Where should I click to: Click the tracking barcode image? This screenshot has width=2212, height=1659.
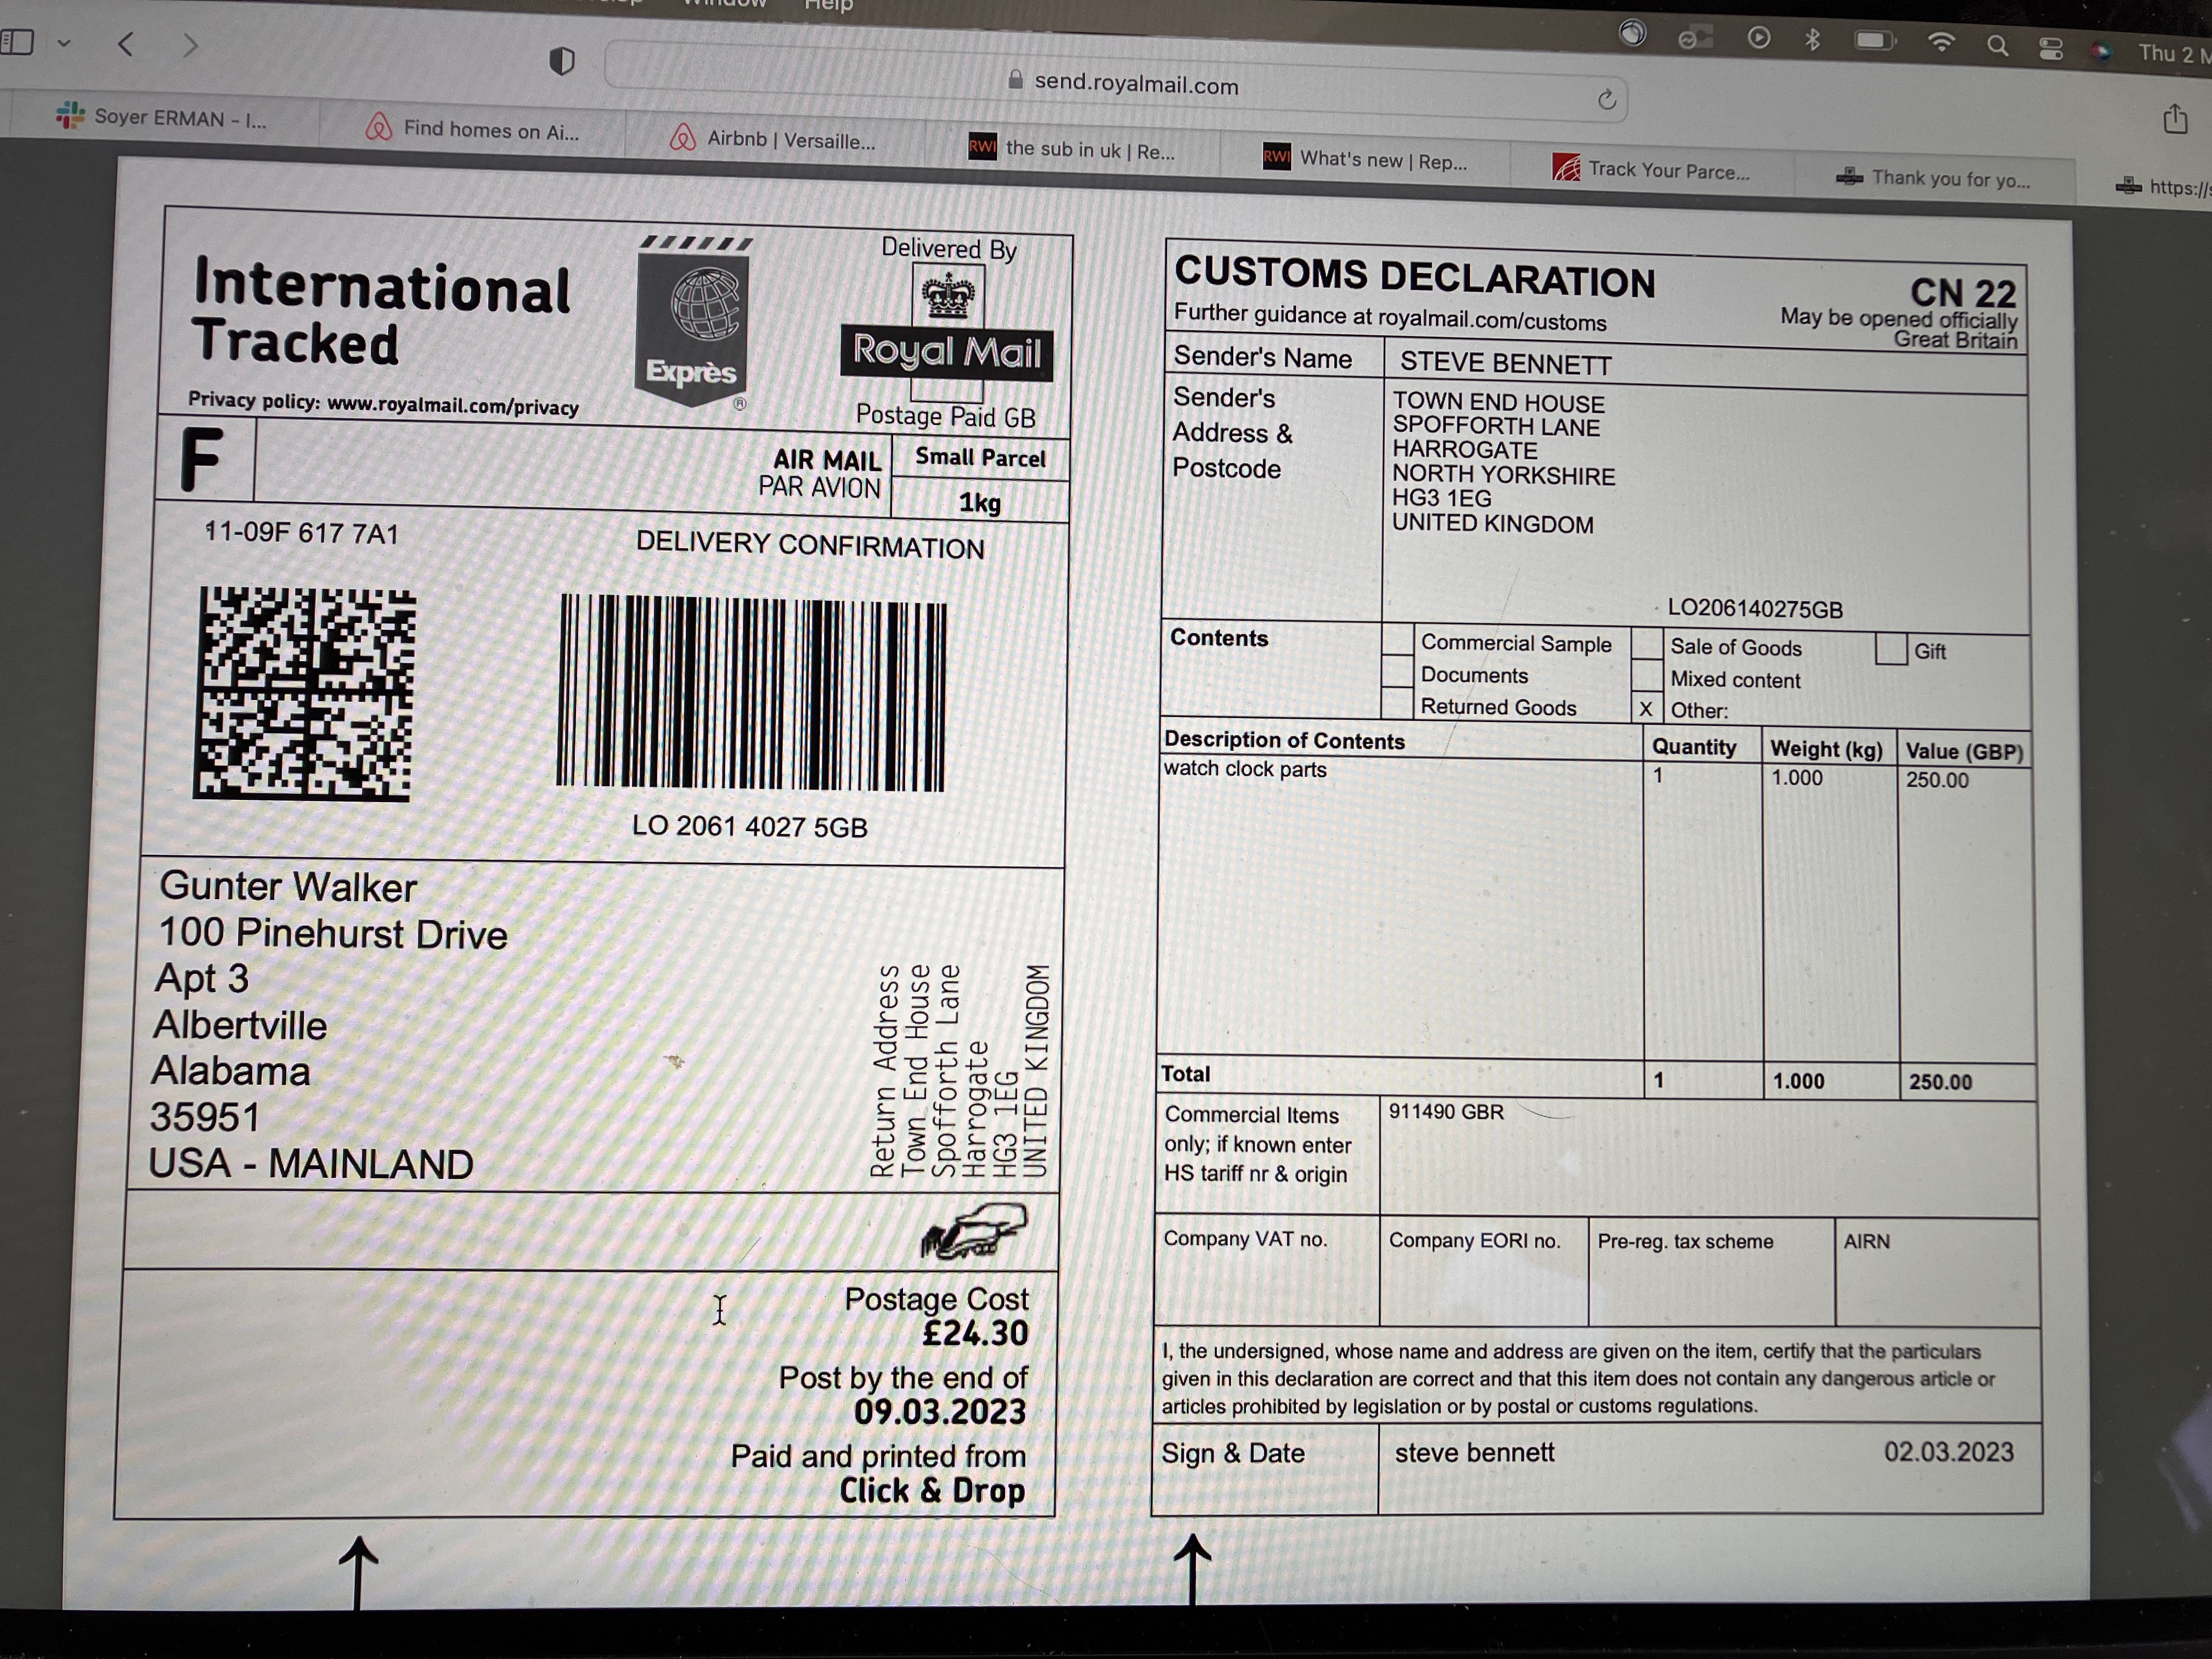coord(751,692)
